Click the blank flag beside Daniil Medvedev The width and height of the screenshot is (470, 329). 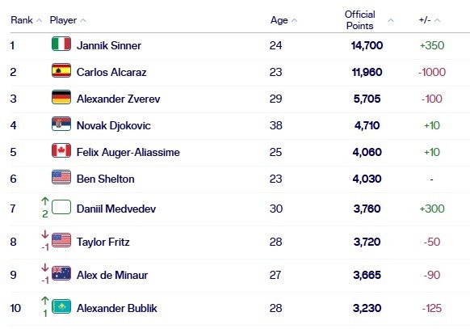61,207
